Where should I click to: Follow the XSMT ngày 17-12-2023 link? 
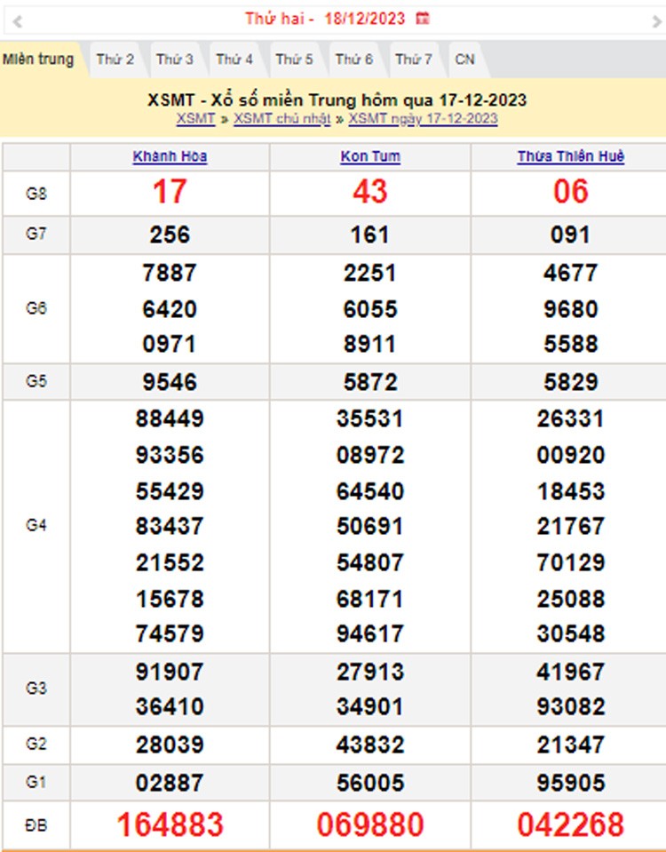pyautogui.click(x=423, y=118)
